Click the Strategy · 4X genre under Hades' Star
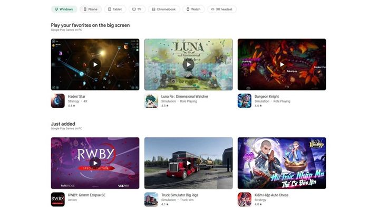This screenshot has width=369, height=208. (77, 101)
